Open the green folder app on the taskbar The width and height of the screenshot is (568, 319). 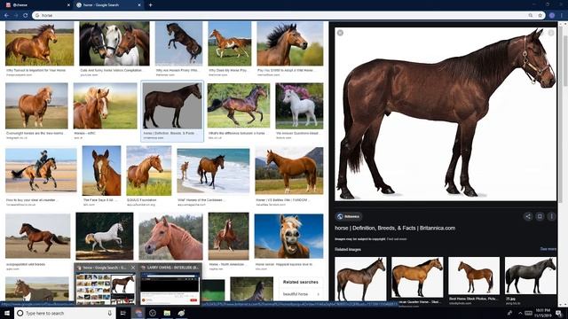click(167, 313)
